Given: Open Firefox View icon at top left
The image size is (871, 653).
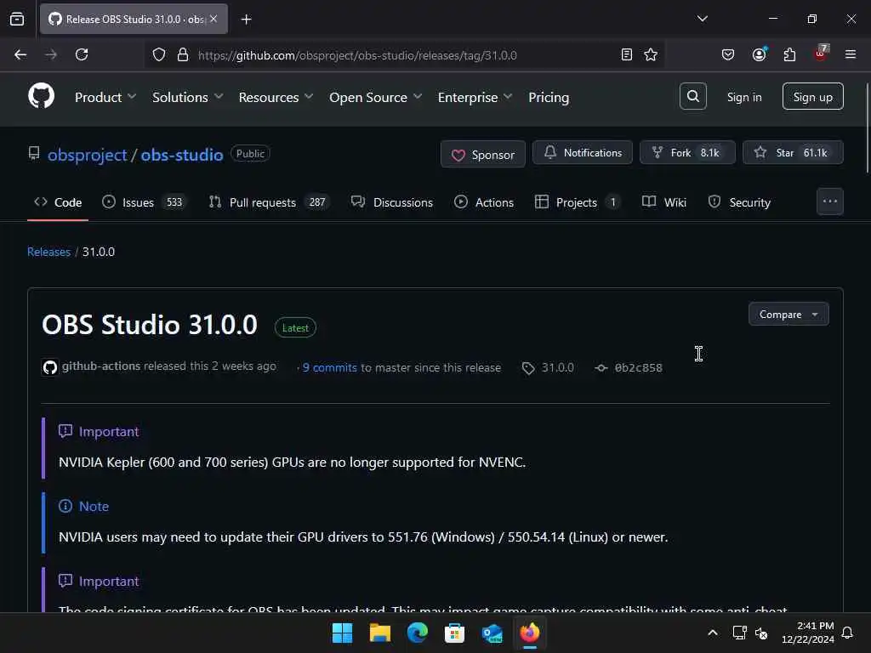Looking at the screenshot, I should [x=17, y=19].
